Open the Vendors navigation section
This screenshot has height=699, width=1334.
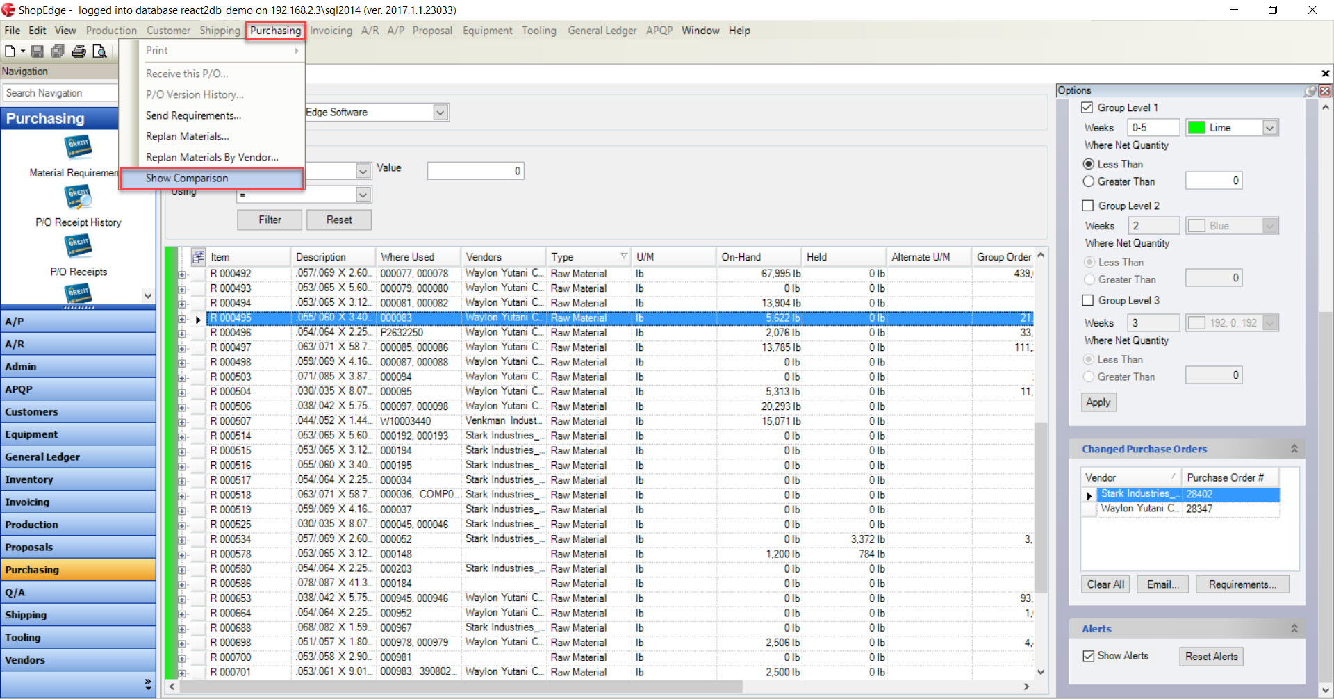point(78,660)
